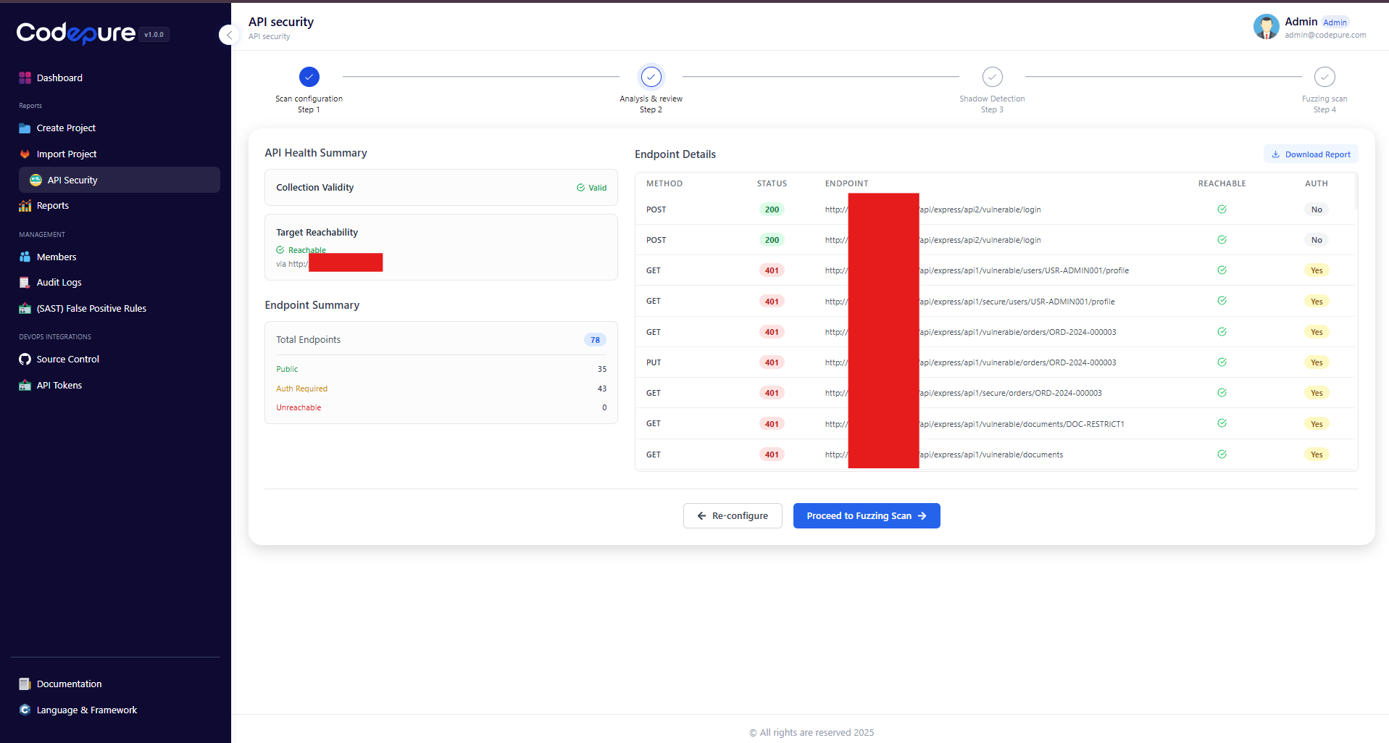This screenshot has height=743, width=1389.
Task: Click the Source Control GitHub icon
Action: [x=25, y=360]
